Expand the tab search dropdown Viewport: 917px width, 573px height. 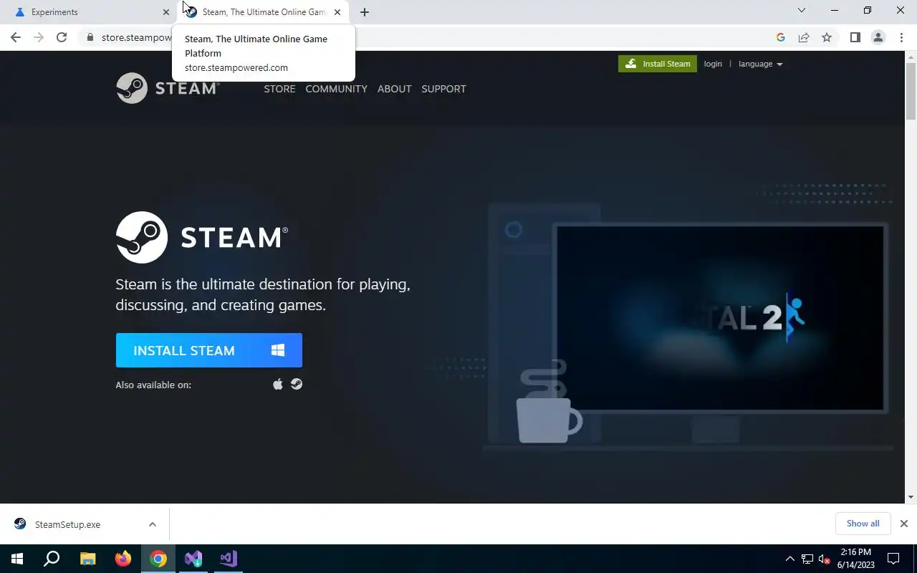pos(802,11)
